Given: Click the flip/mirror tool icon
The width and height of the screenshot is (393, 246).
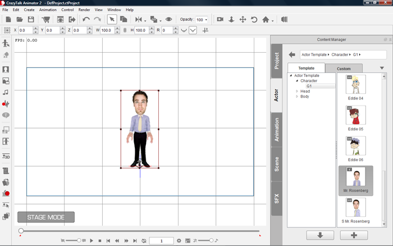Looking at the screenshot, I should click(138, 19).
